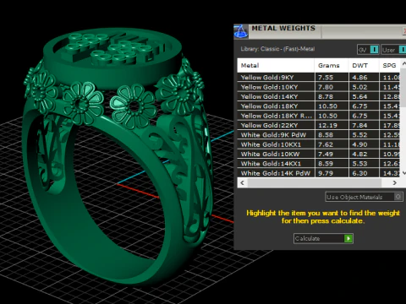Image resolution: width=406 pixels, height=304 pixels.
Task: Select the Yellow Gold:9KY row
Action: pyautogui.click(x=319, y=77)
